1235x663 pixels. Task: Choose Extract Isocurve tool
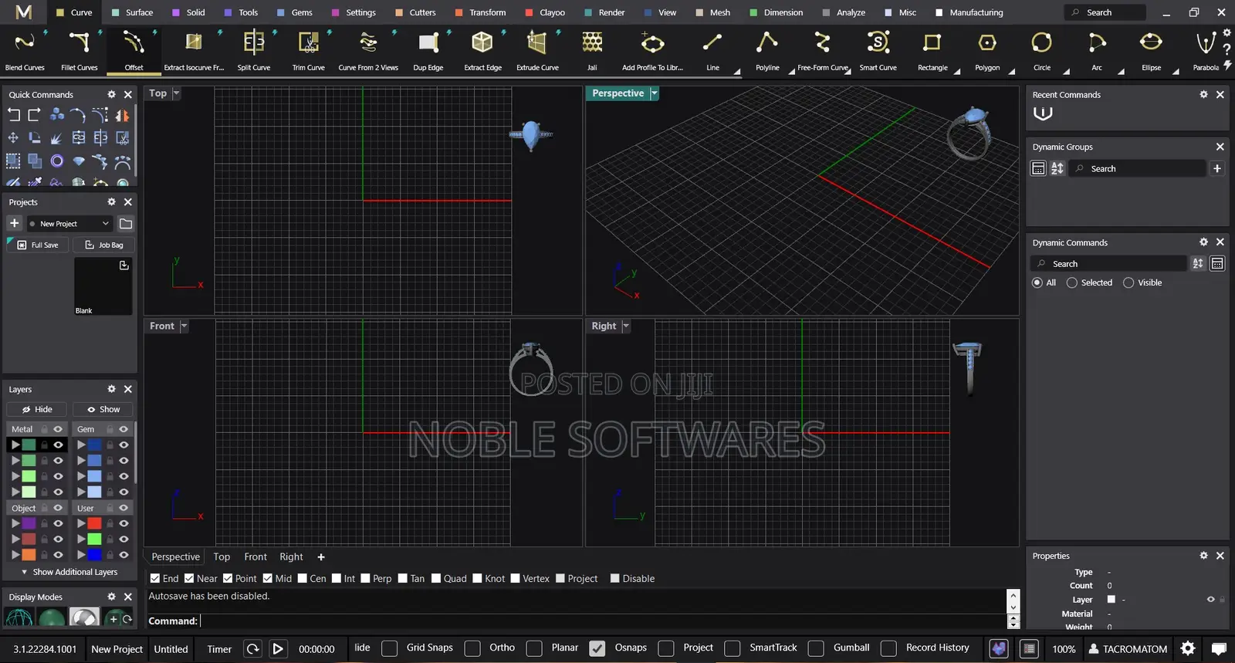click(194, 51)
